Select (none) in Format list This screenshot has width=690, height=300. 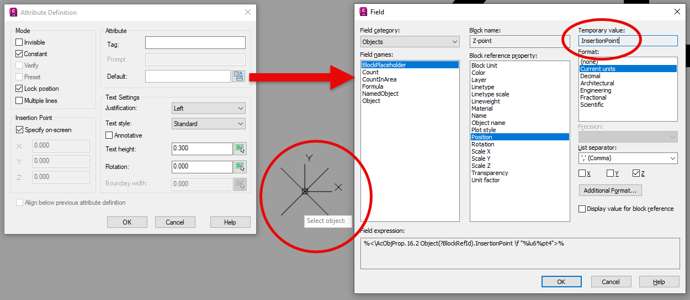click(x=589, y=62)
